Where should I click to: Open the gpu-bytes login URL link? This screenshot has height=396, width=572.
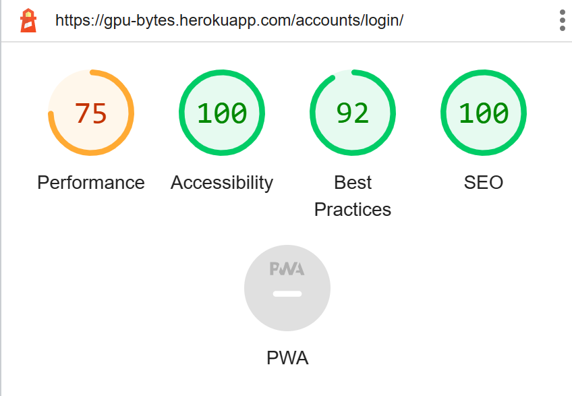229,20
